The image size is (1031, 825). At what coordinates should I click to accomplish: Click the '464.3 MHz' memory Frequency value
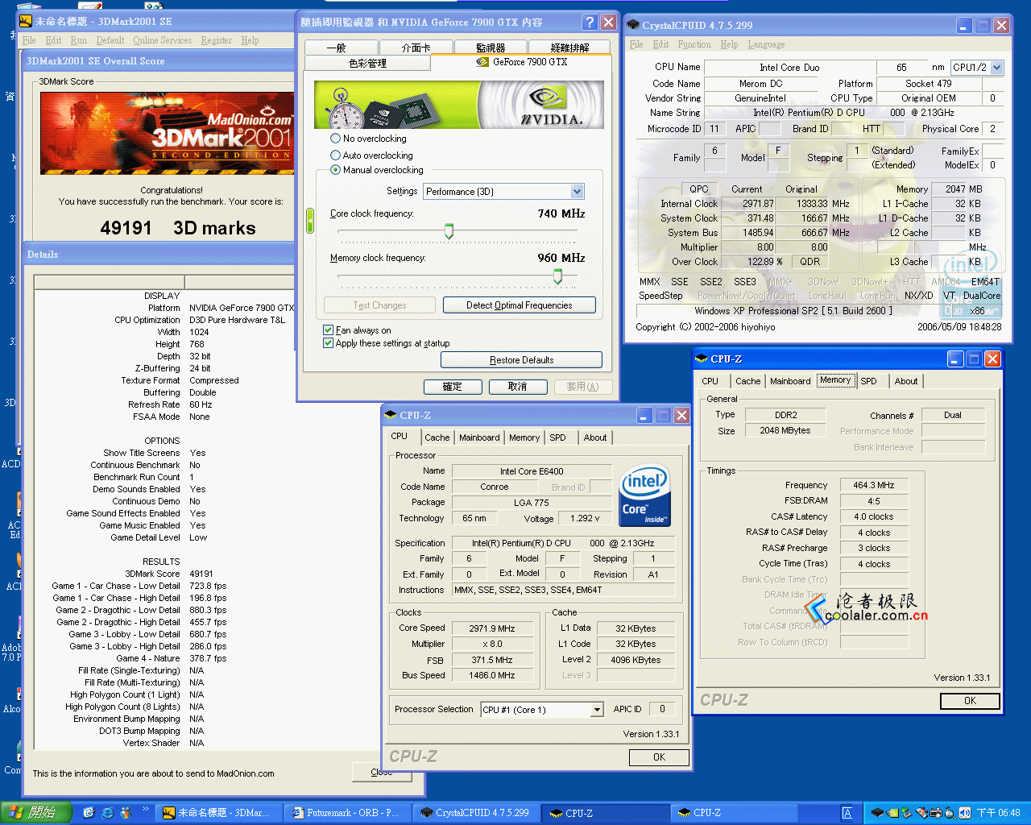874,485
